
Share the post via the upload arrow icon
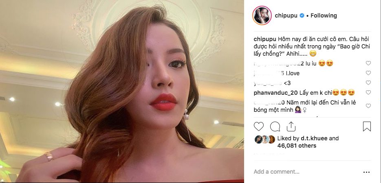pos(291,126)
